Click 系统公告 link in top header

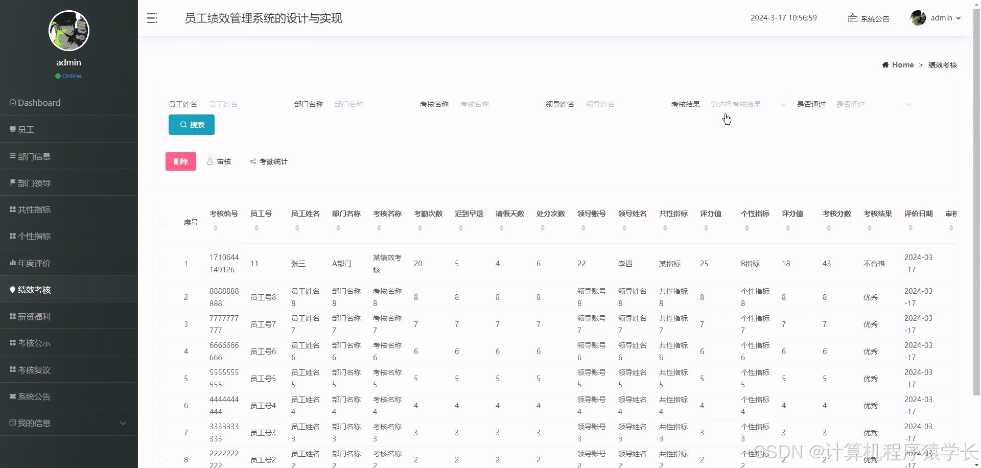tap(869, 18)
